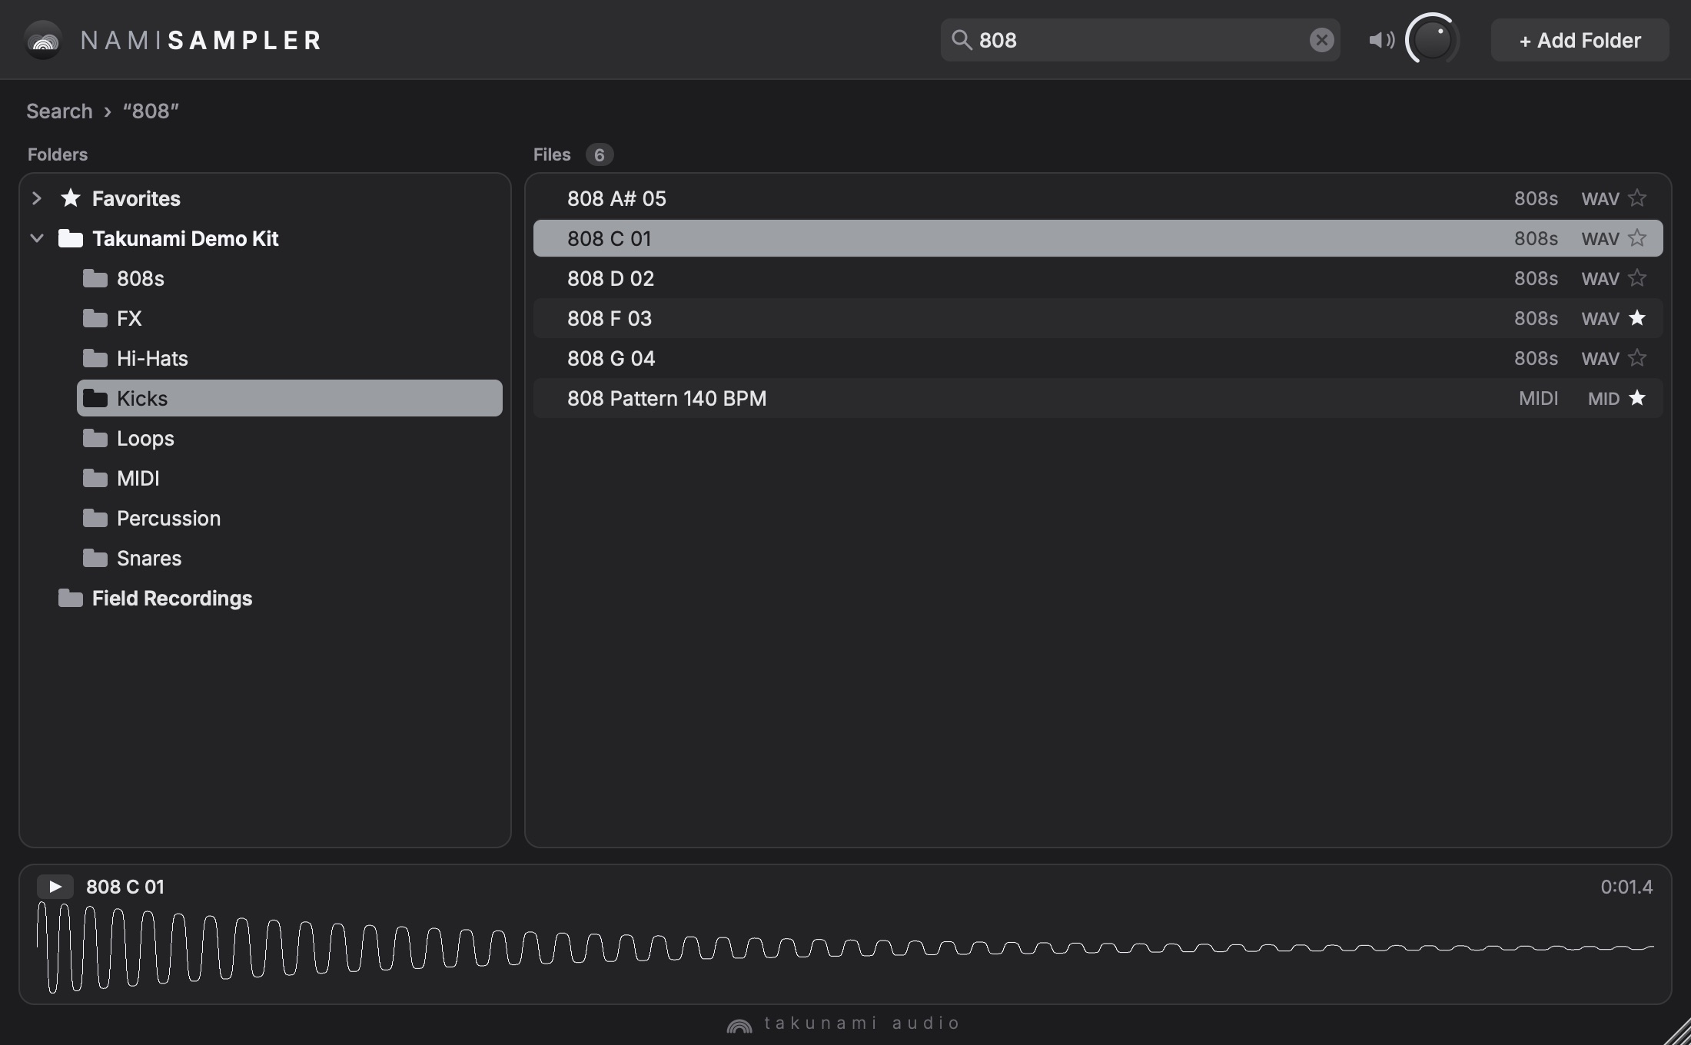This screenshot has height=1045, width=1691.
Task: Star the 808 D 02 file
Action: (x=1637, y=278)
